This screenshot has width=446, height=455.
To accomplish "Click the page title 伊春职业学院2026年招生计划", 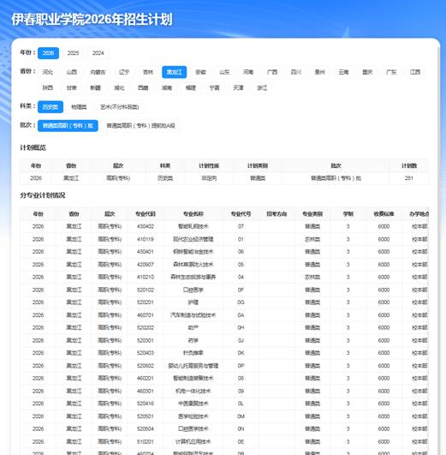I will (x=92, y=20).
